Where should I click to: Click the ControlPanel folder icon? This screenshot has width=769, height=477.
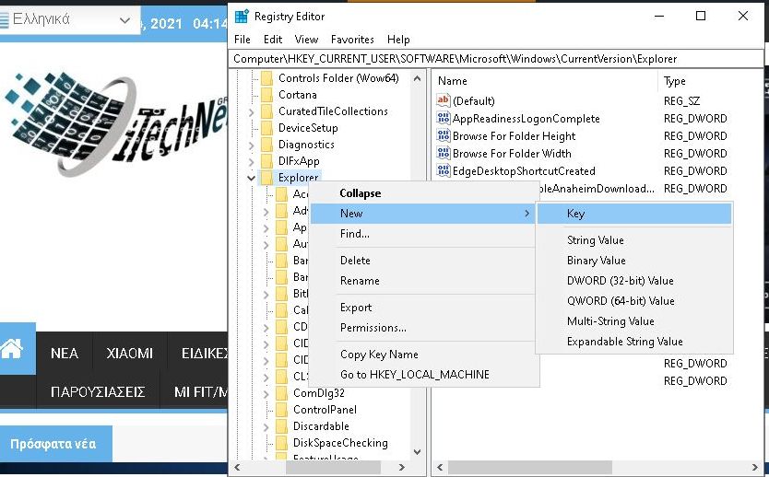[281, 410]
